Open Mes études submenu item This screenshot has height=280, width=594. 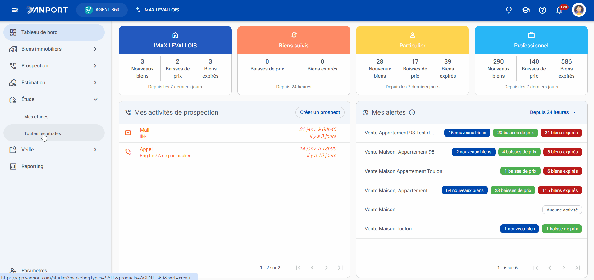(x=54, y=117)
